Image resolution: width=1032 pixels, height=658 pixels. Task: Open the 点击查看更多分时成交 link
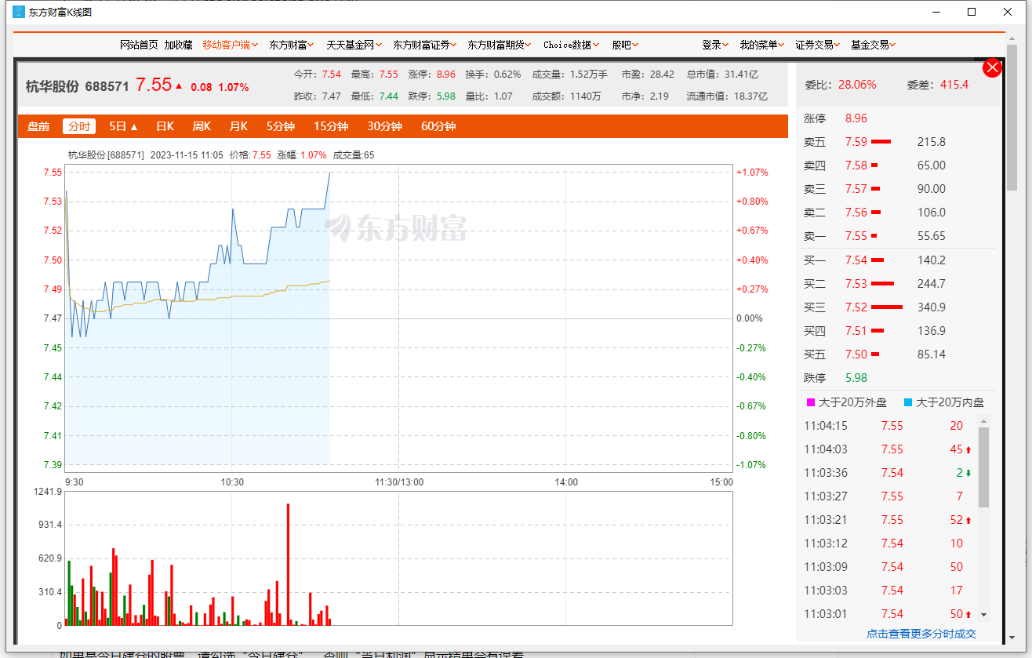921,634
